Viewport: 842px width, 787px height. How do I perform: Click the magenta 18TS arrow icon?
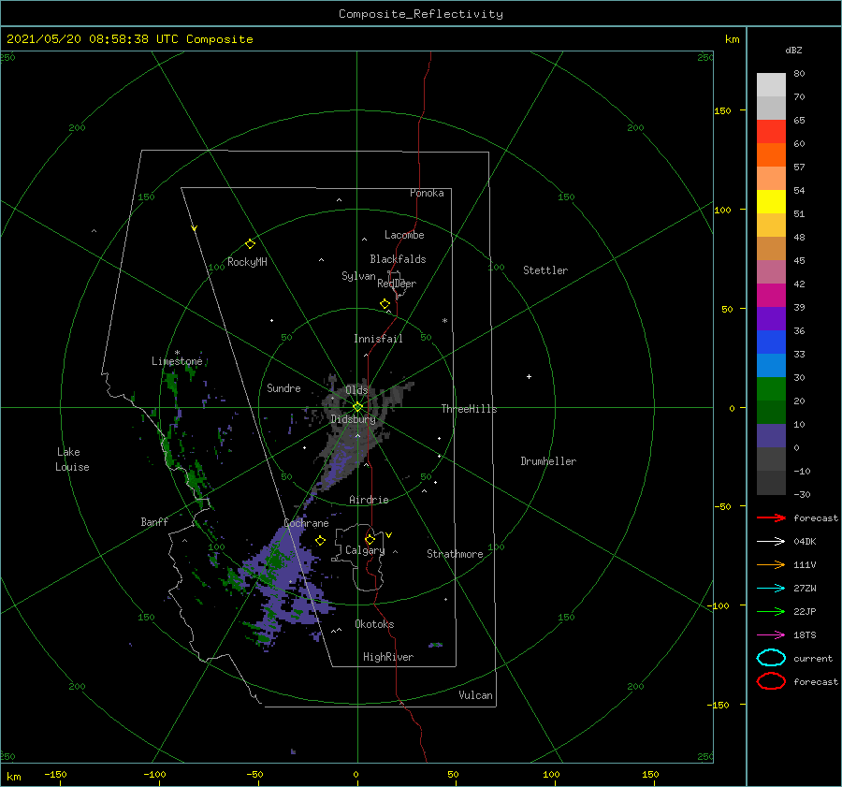click(x=771, y=635)
